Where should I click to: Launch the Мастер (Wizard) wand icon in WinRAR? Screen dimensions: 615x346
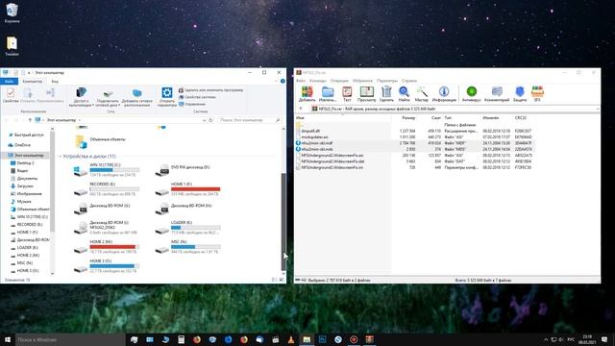click(x=422, y=94)
